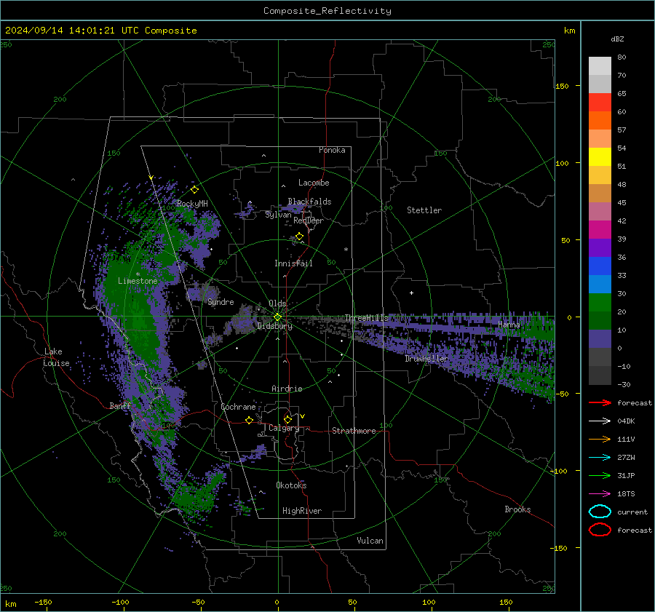Click the RockyMH label

tap(192, 204)
